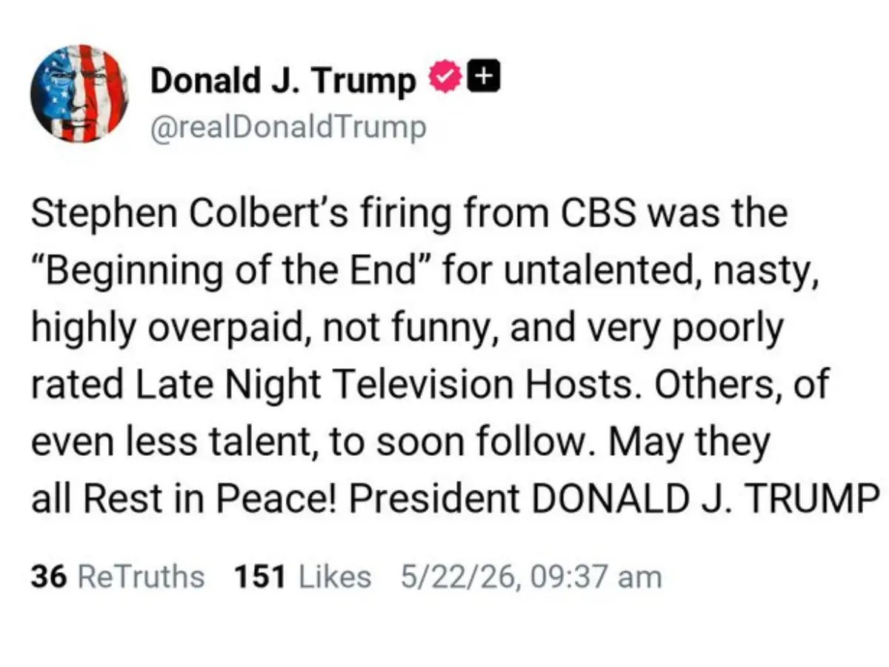The height and width of the screenshot is (667, 889).
Task: Click the 151 likes count number
Action: click(259, 577)
